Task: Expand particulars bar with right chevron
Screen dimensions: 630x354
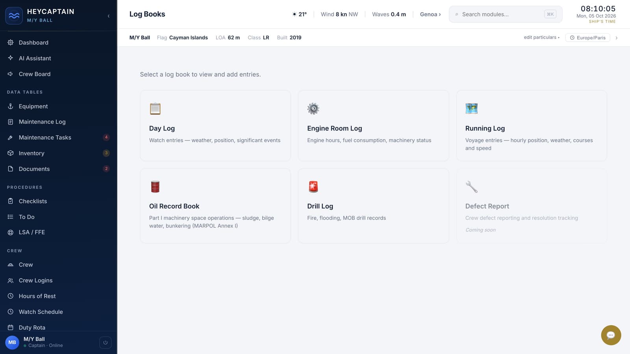Action: click(616, 38)
